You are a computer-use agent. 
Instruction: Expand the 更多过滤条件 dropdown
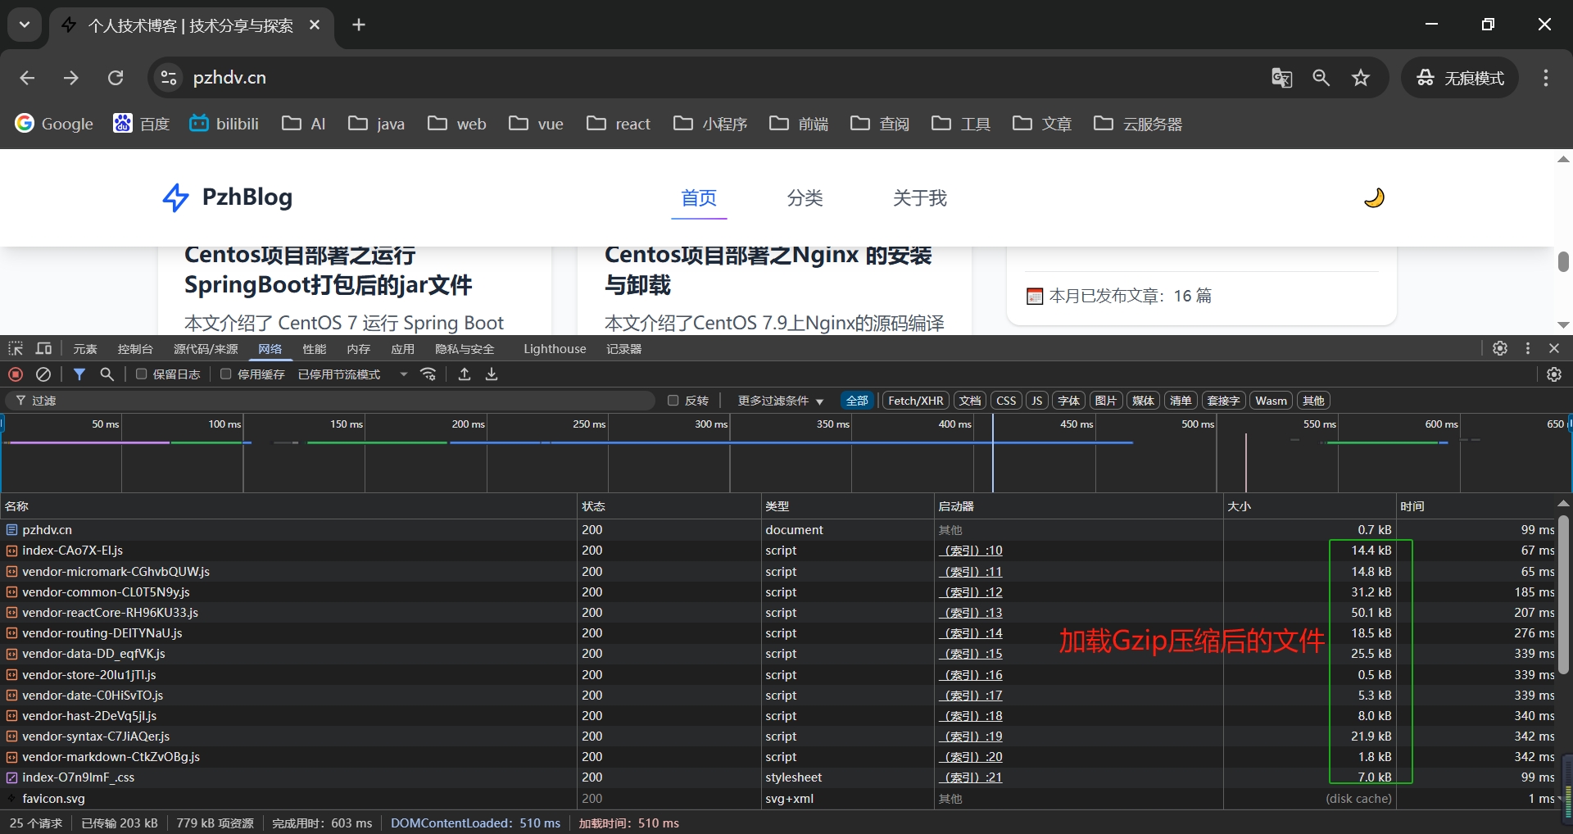pos(780,401)
